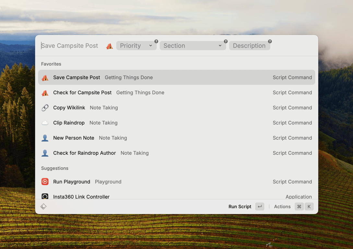Click 'Note Taking' beside New Person Note
Viewport: 353px width, 249px height.
tap(113, 138)
